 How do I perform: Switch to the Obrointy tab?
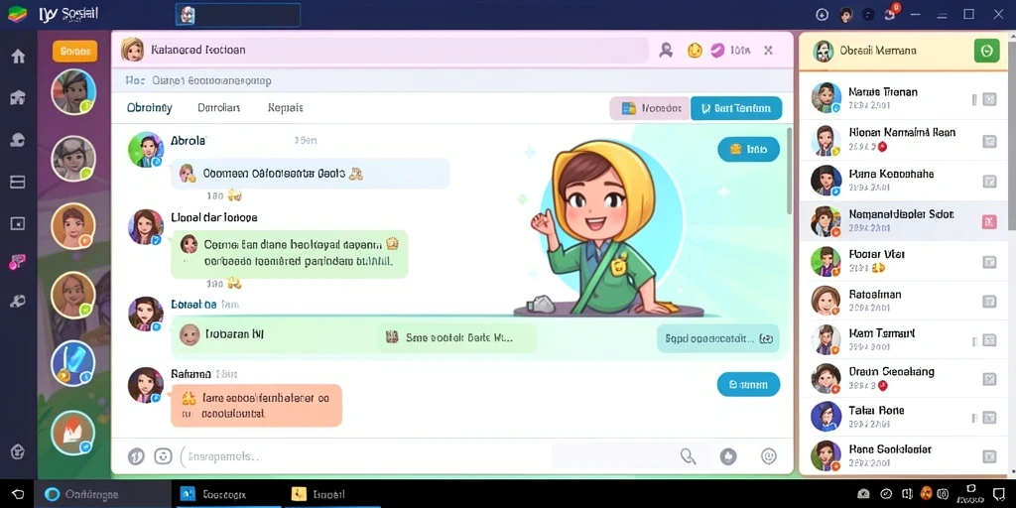pyautogui.click(x=150, y=107)
